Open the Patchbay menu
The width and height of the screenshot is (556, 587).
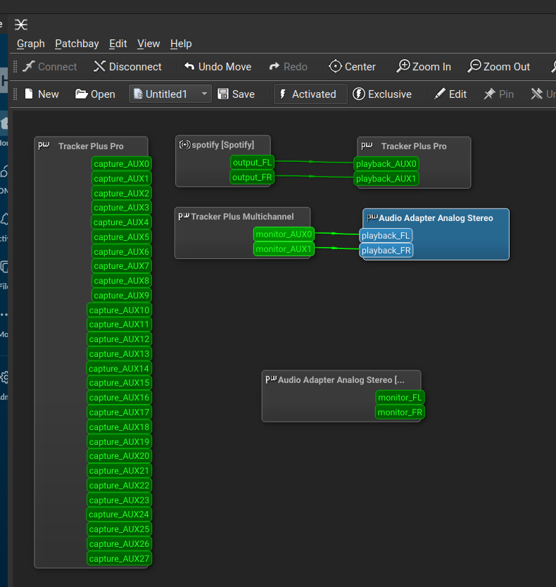click(77, 44)
